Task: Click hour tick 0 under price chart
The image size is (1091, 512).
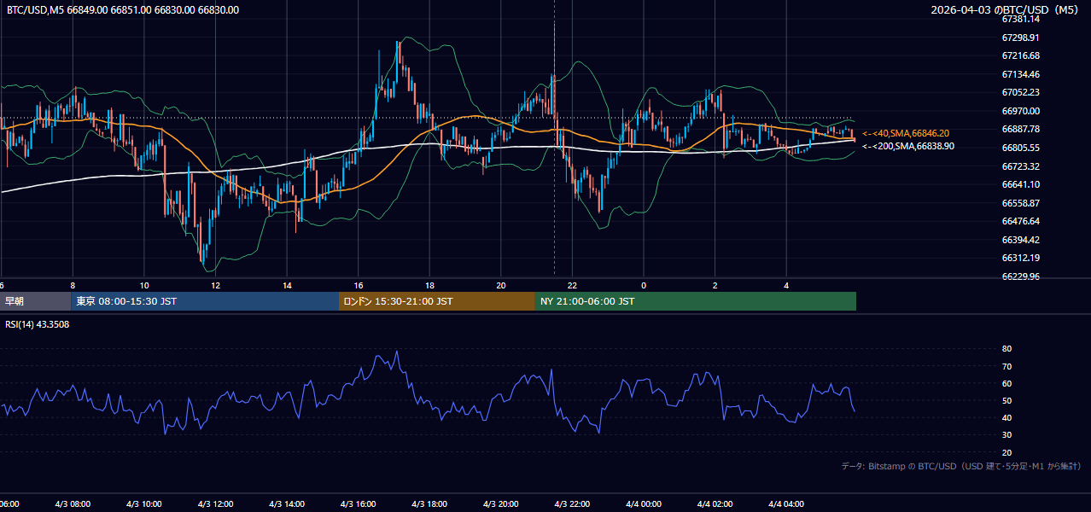Action: pyautogui.click(x=644, y=285)
